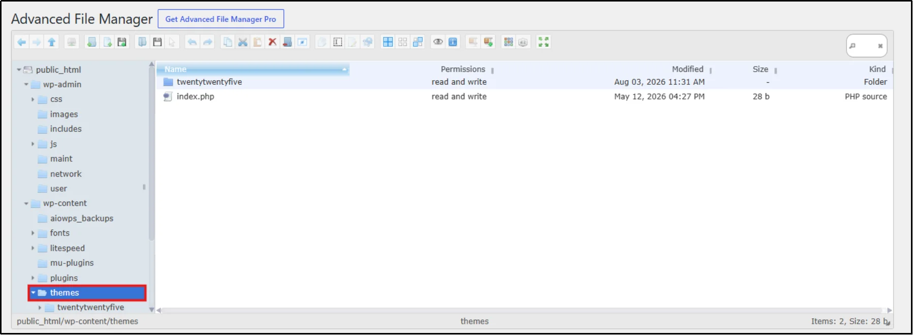Sort by the Size column header
Image resolution: width=913 pixels, height=335 pixels.
coord(761,69)
